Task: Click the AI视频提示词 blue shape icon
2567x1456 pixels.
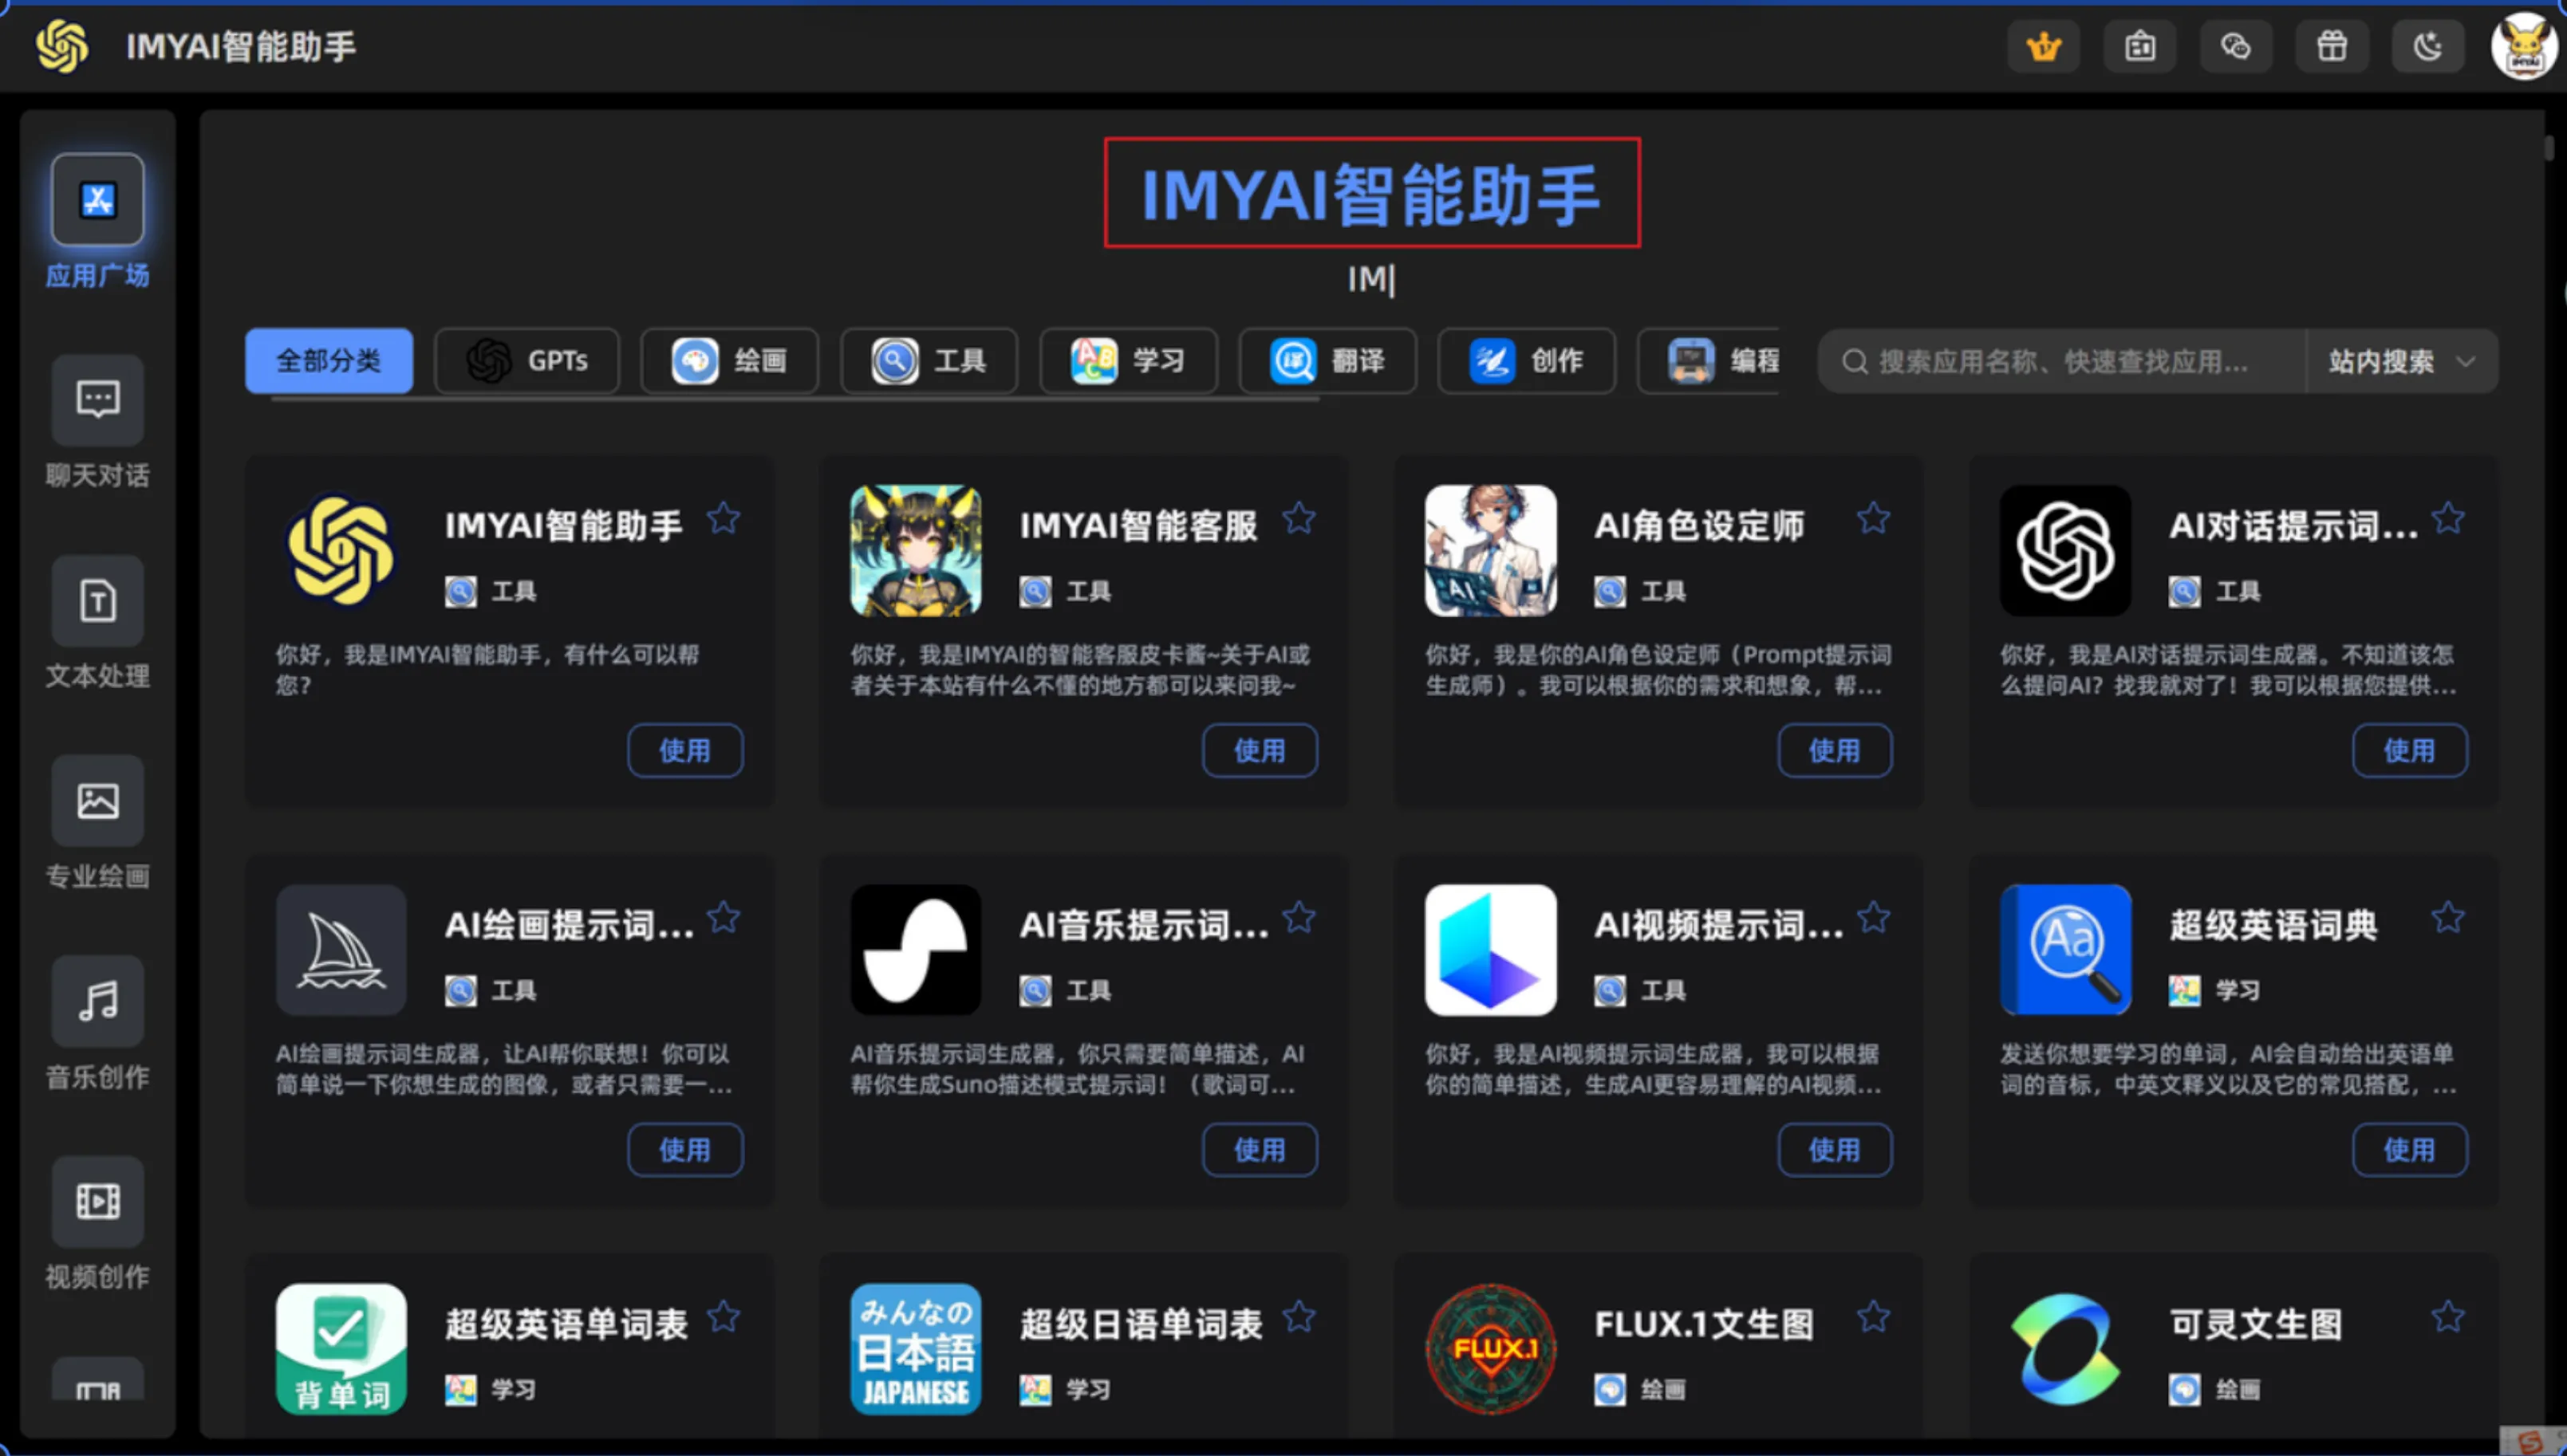Action: click(1491, 949)
